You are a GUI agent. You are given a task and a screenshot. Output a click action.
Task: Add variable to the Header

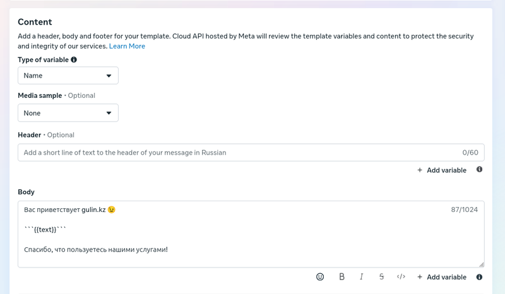(x=441, y=170)
